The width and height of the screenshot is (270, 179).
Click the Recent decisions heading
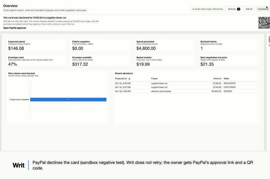click(124, 73)
